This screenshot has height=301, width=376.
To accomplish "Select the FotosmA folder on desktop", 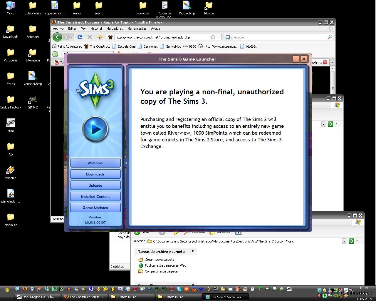I will tap(33, 31).
